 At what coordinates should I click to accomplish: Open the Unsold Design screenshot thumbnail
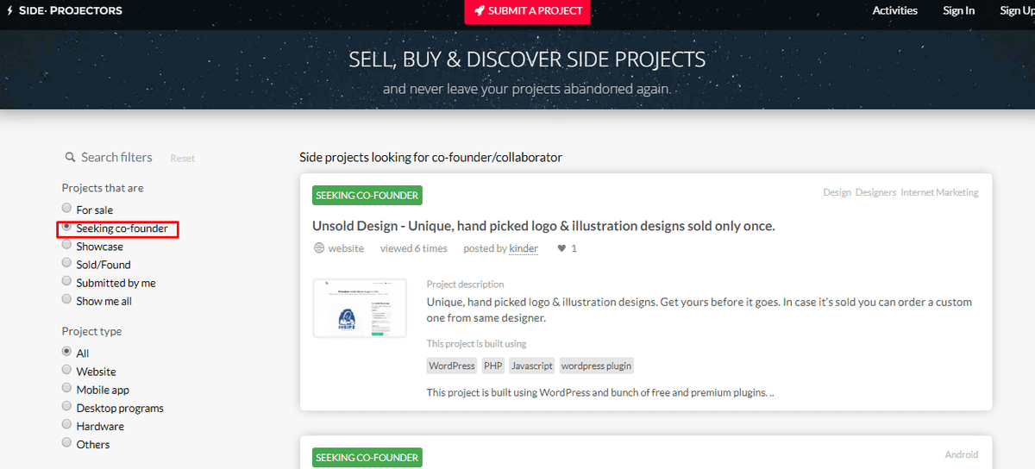tap(360, 308)
